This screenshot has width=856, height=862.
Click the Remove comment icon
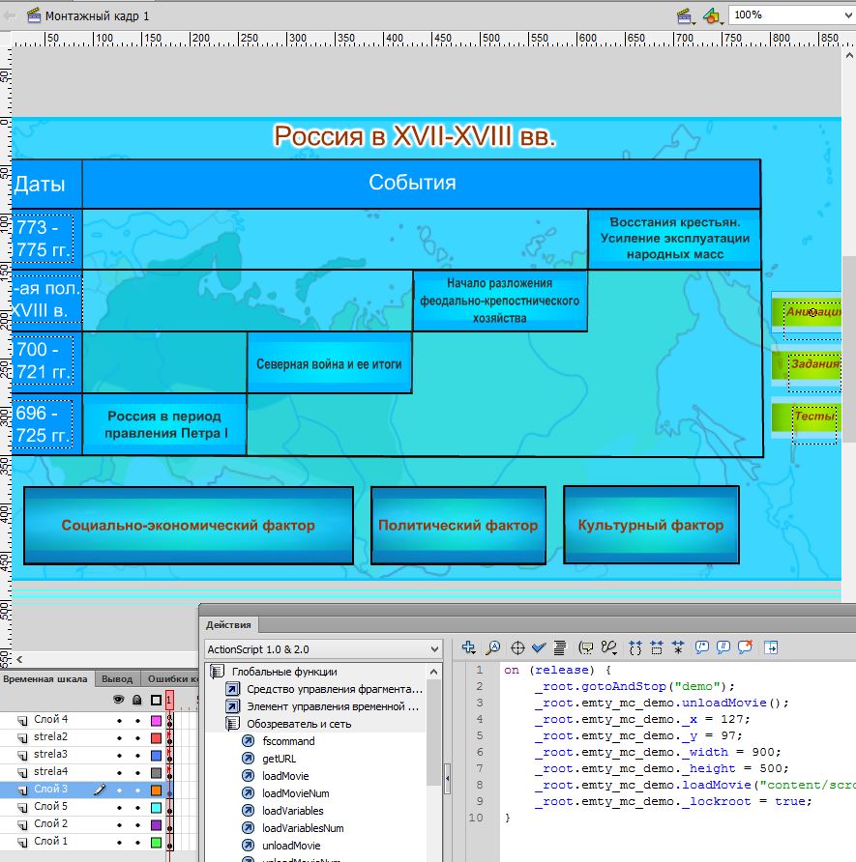tap(745, 647)
